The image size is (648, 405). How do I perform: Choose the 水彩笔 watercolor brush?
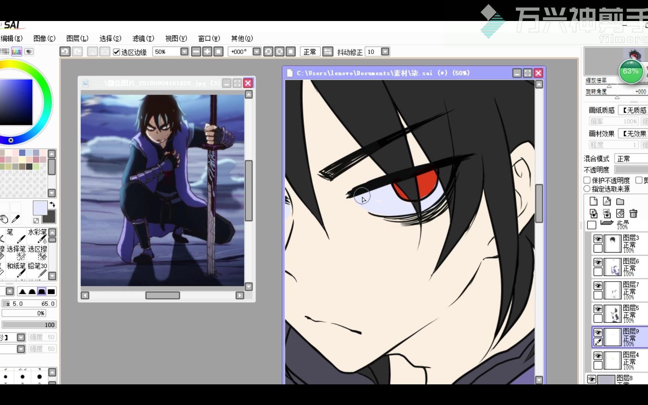[x=37, y=236]
